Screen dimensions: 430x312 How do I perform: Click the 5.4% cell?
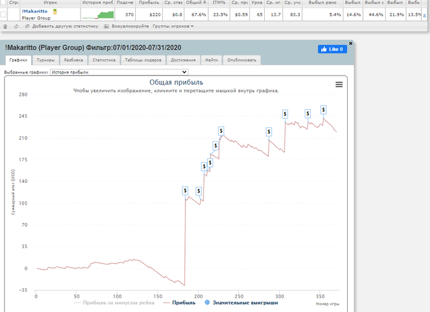point(322,15)
